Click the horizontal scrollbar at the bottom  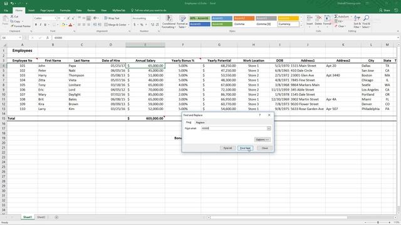click(x=279, y=217)
